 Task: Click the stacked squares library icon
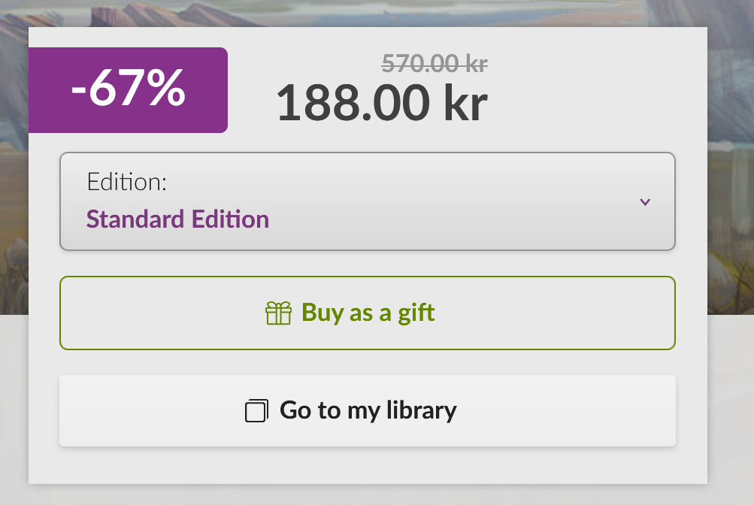[x=256, y=411]
